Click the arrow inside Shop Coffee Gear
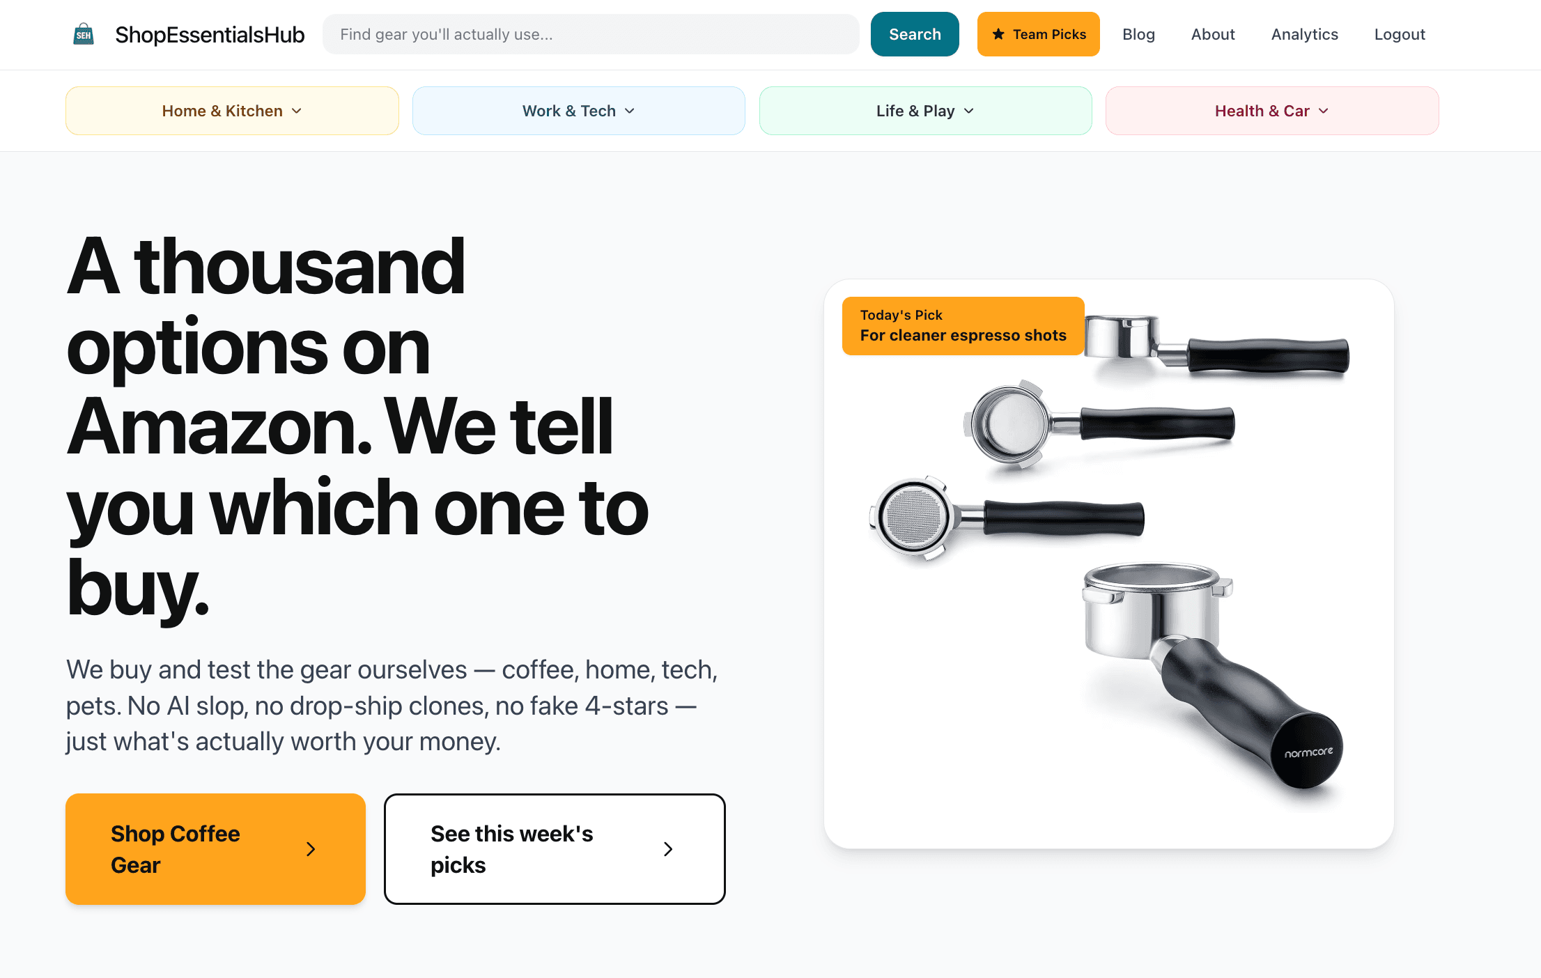1541x978 pixels. [311, 849]
